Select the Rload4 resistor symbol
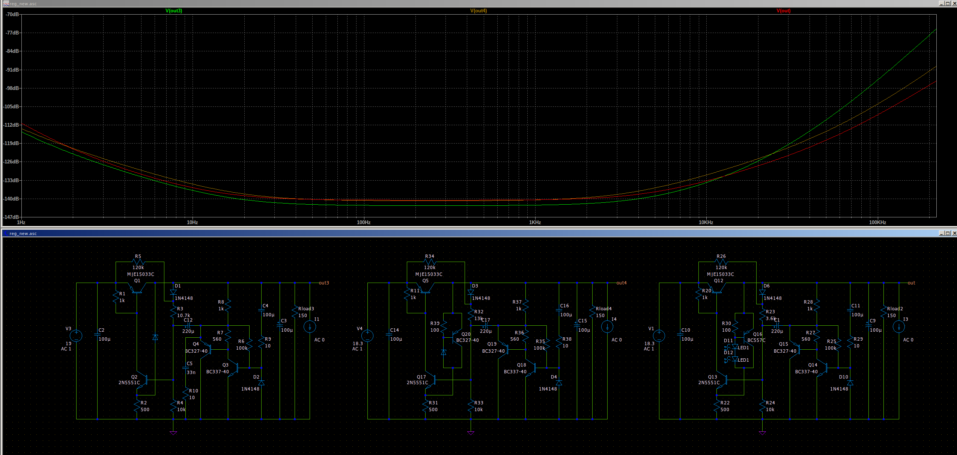 [592, 312]
